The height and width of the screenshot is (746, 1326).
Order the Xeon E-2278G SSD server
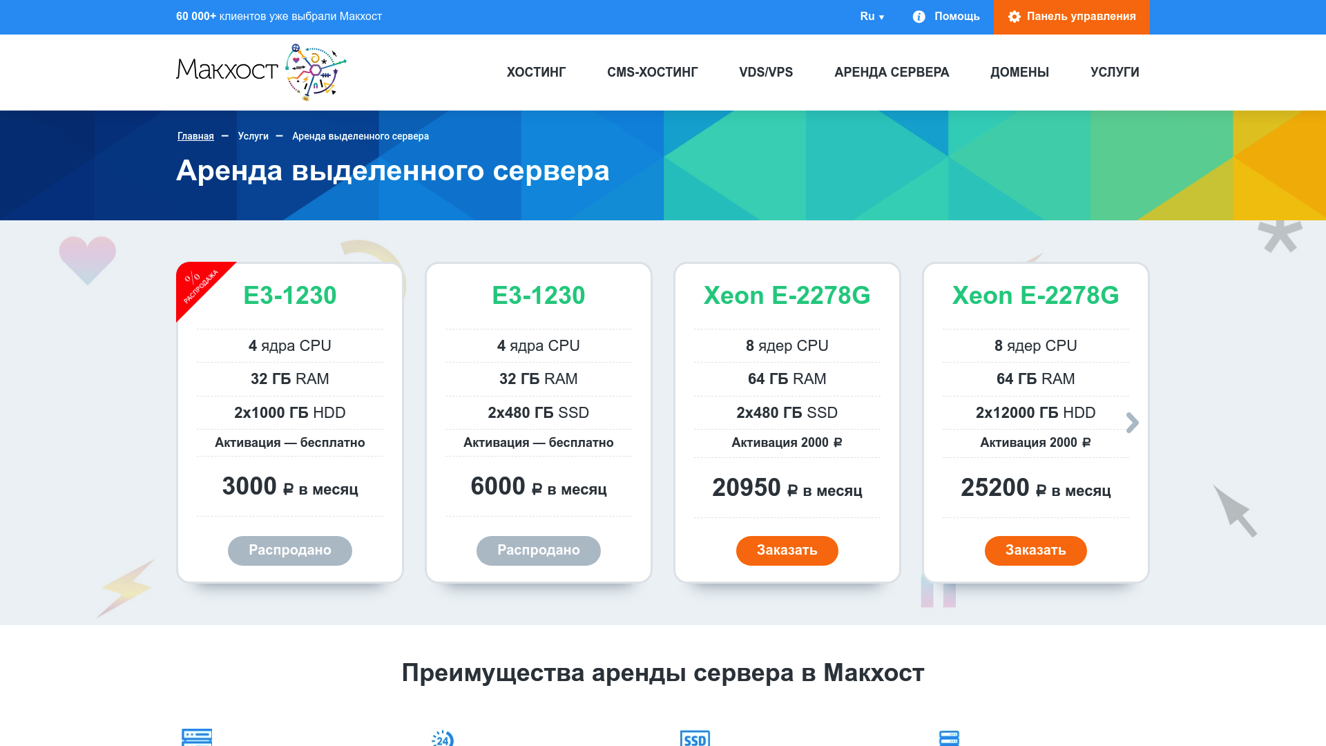pos(787,551)
